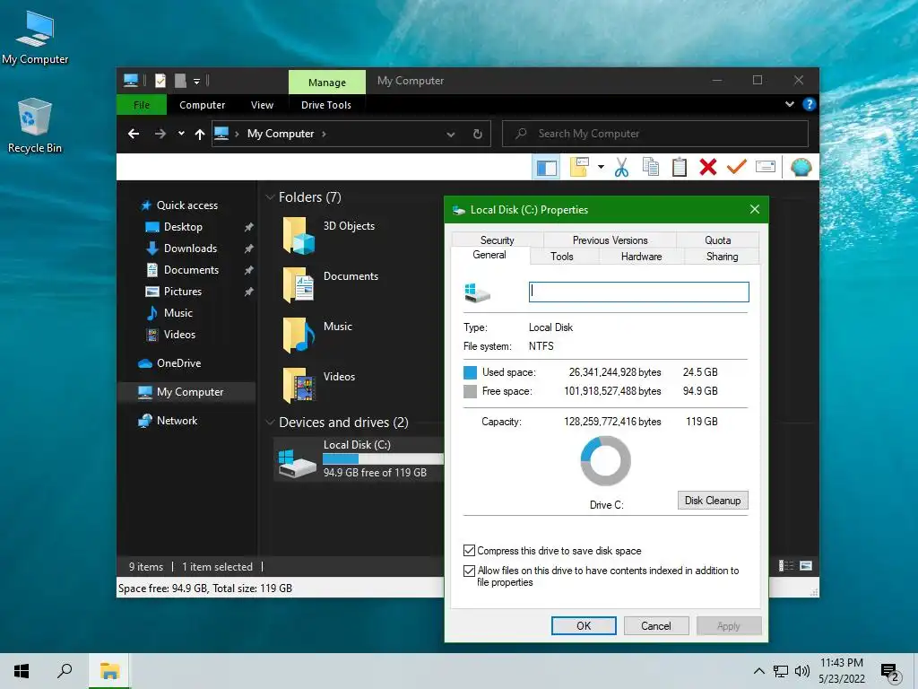
Task: Open the Action Center notifications icon
Action: pyautogui.click(x=890, y=672)
